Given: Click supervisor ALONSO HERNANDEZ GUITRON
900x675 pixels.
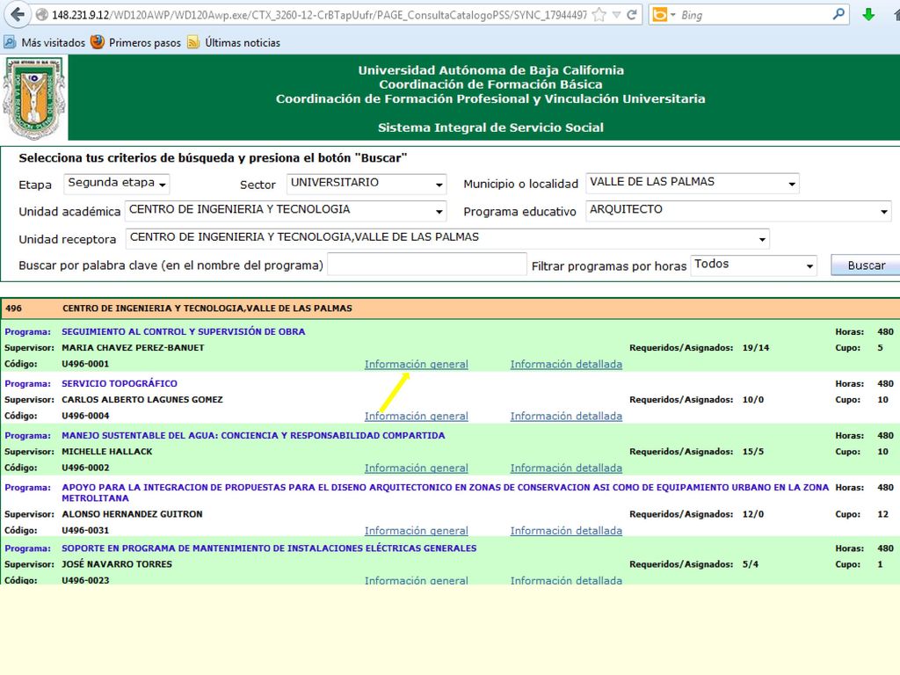Looking at the screenshot, I should point(132,513).
